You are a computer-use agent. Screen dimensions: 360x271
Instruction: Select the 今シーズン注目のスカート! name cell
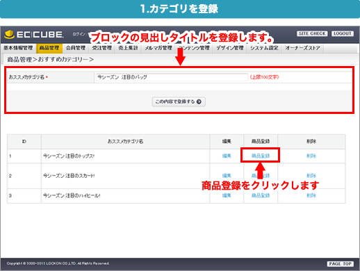(125, 176)
